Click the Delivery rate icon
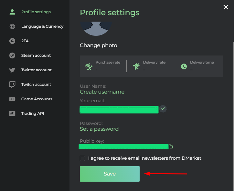234x191 pixels. click(136, 66)
